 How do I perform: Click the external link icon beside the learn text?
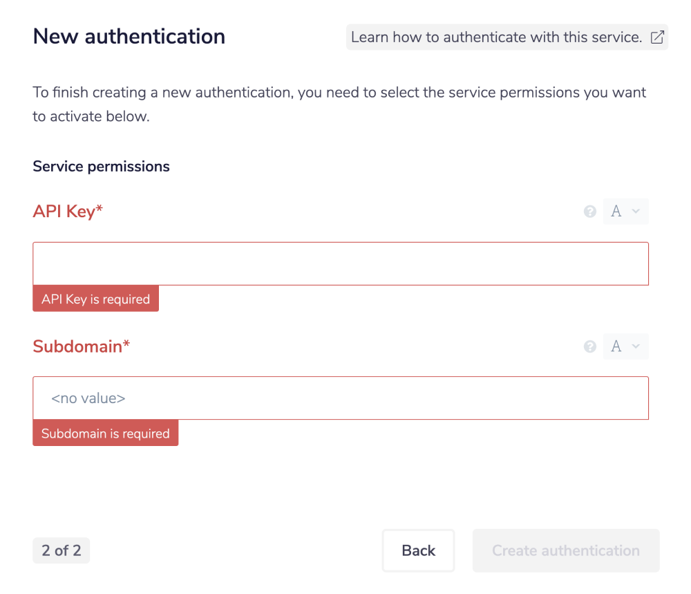658,37
